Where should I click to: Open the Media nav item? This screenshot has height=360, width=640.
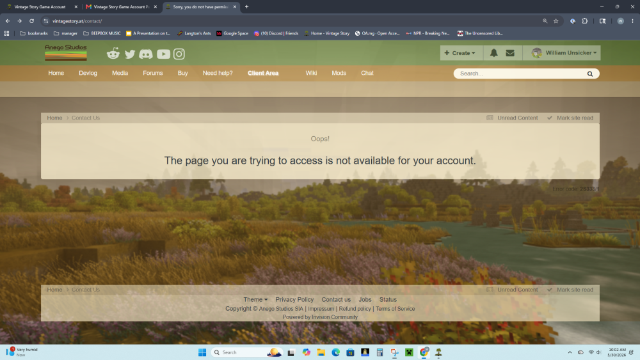[x=120, y=73]
